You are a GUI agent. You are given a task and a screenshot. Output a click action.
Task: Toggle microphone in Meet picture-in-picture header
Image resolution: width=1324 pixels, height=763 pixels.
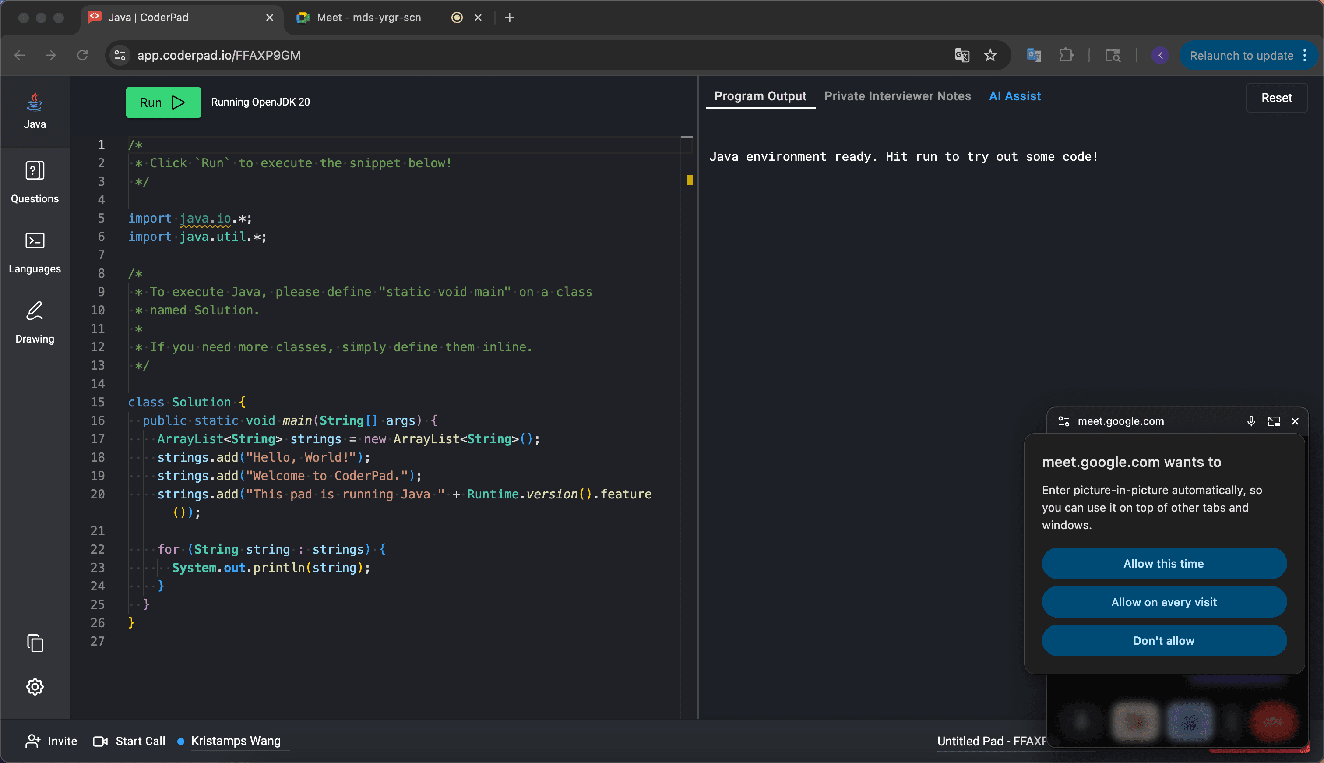[1251, 421]
